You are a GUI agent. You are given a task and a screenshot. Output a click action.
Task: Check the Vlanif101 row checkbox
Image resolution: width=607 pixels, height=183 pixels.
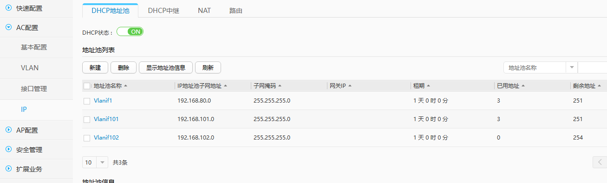click(87, 119)
